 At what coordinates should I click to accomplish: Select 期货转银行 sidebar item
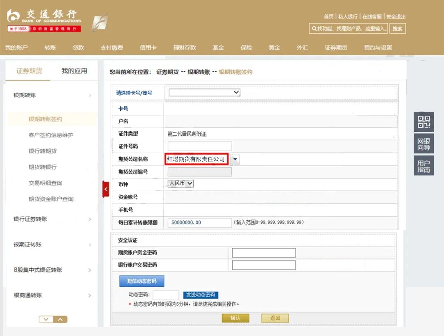[42, 167]
